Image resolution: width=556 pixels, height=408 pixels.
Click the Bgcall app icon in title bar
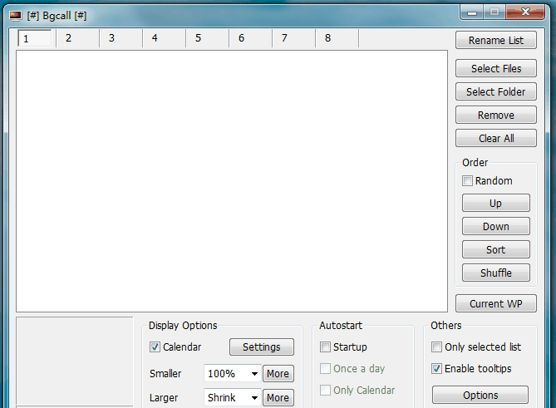[15, 15]
